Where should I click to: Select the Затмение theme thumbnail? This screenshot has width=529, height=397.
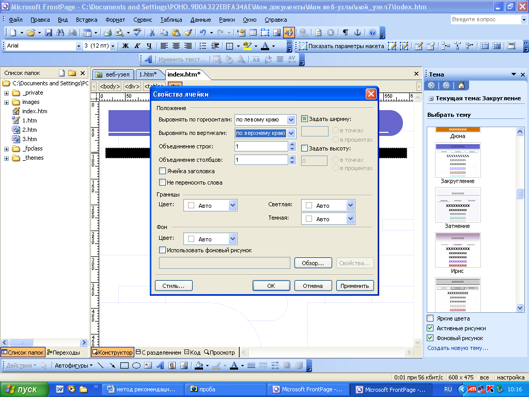click(x=458, y=205)
